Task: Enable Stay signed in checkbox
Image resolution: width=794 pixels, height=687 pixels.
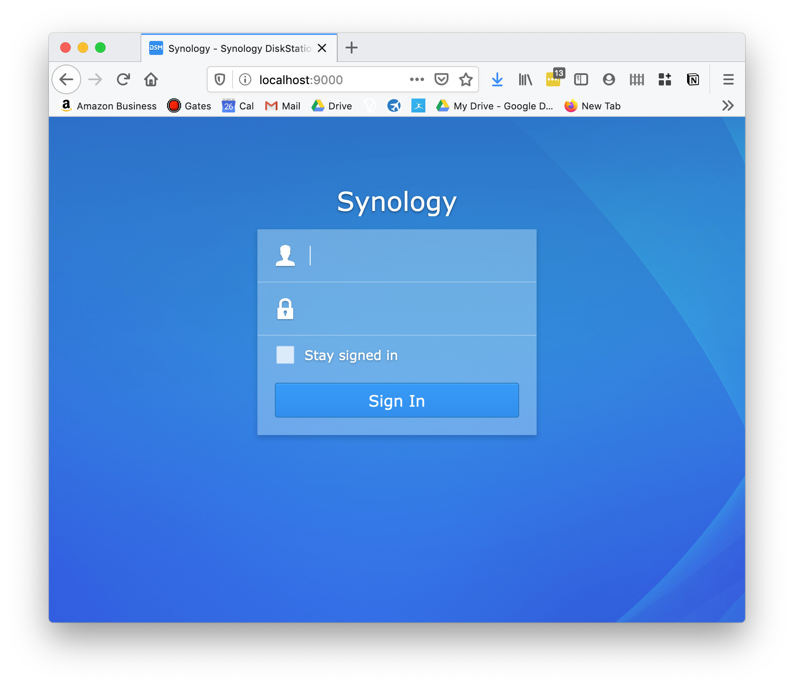Action: click(x=285, y=355)
